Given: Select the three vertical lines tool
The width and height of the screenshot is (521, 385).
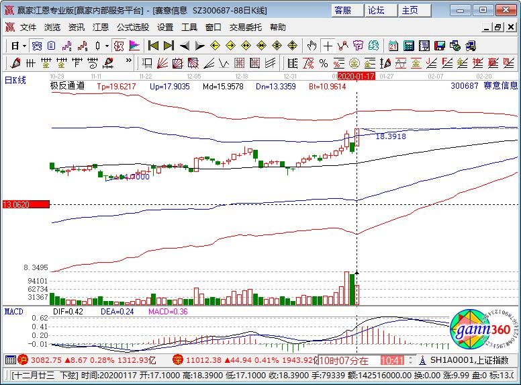Looking at the screenshot, I should pyautogui.click(x=31, y=63).
